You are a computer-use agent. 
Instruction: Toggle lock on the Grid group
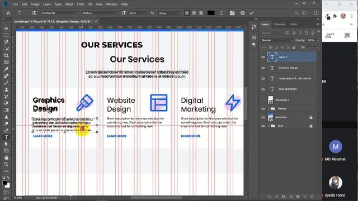[311, 126]
